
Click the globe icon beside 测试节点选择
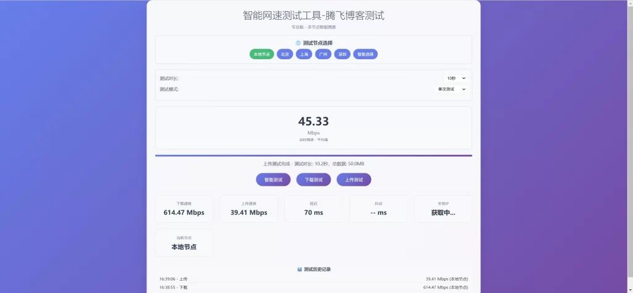point(298,43)
